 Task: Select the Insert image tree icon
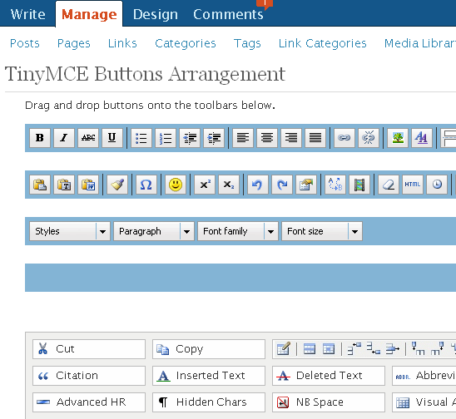point(398,138)
